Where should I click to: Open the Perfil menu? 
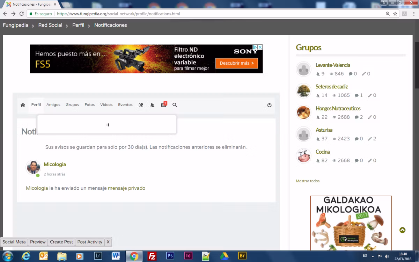36,105
